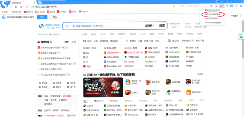Open the 7日天气 link

tap(188, 27)
